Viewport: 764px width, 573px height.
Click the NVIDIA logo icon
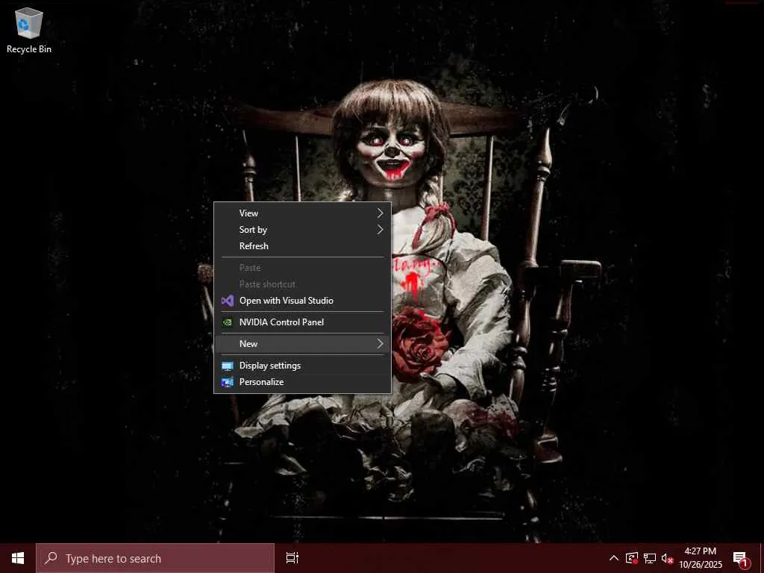click(228, 322)
